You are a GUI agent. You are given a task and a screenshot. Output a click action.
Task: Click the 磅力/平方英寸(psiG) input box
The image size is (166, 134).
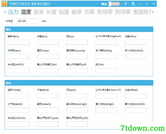pos(48,124)
